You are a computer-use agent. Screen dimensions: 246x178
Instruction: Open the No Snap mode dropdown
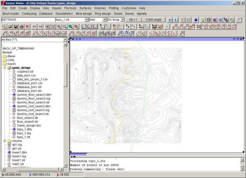coord(123,19)
